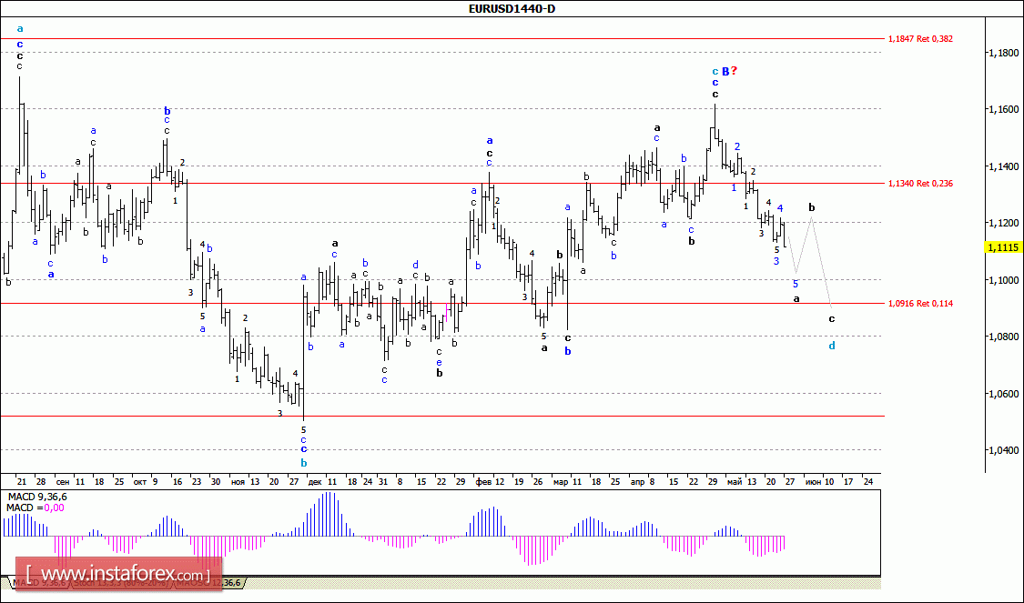Select the light-blue d forecast wave label
1024x603 pixels.
[832, 346]
